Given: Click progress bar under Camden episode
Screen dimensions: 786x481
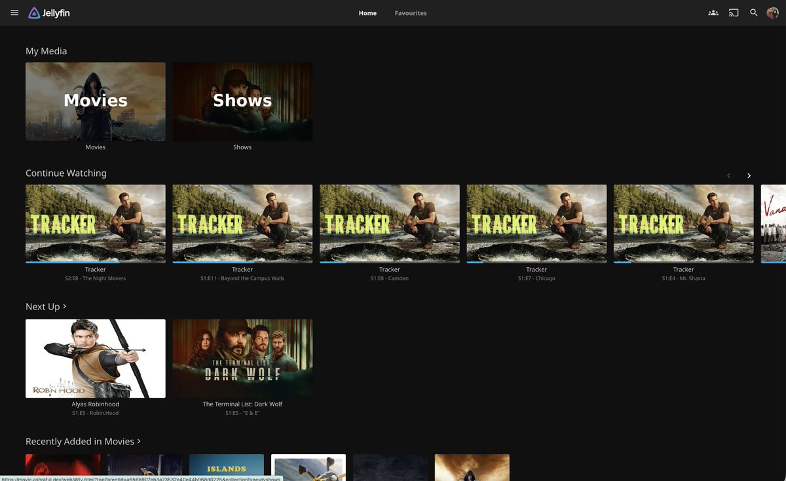Looking at the screenshot, I should tap(390, 262).
